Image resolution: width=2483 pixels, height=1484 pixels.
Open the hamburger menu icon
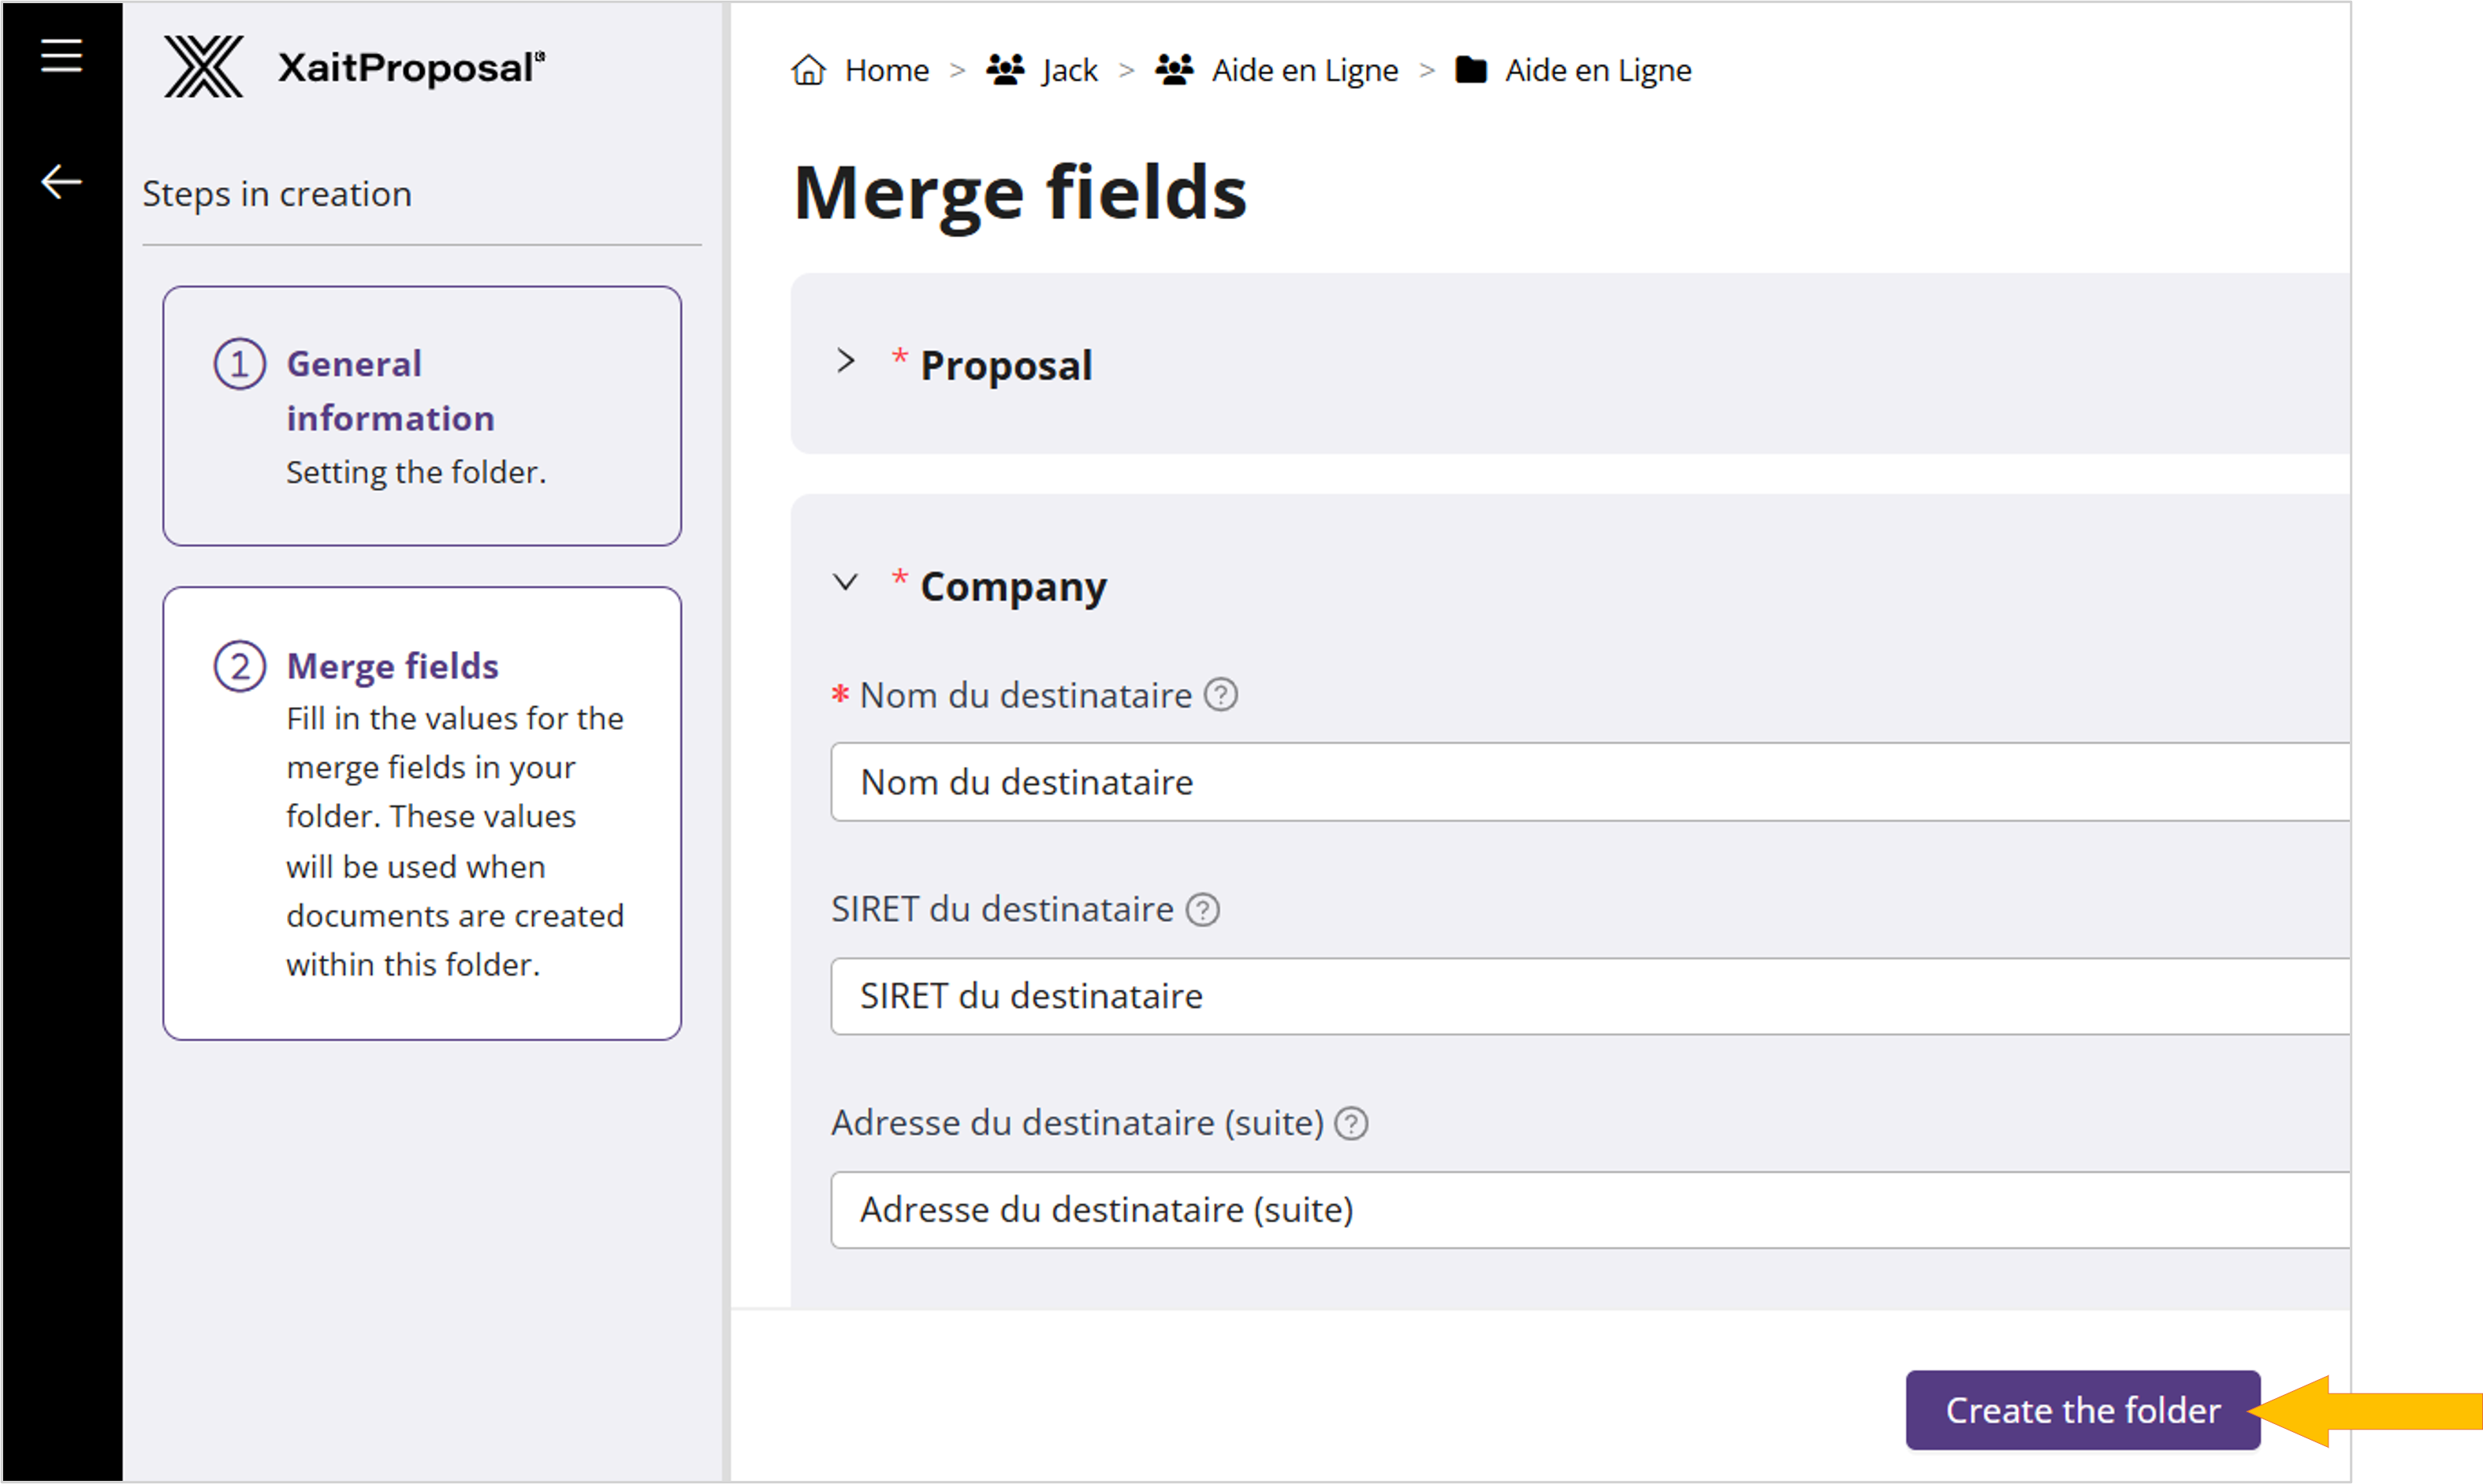pyautogui.click(x=61, y=55)
